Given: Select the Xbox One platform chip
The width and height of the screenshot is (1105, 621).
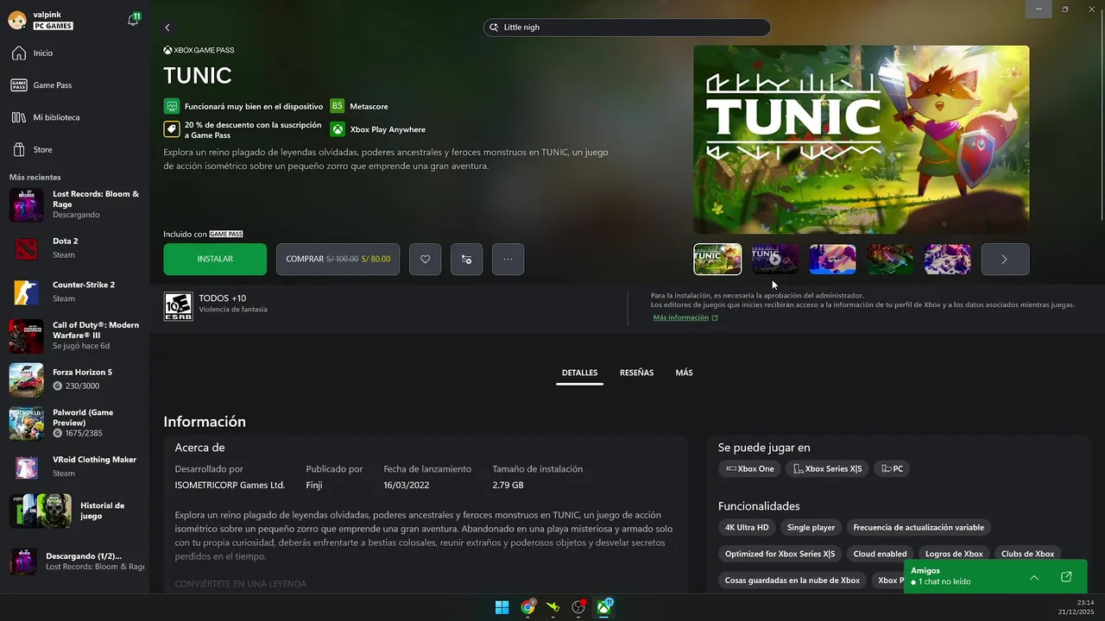Looking at the screenshot, I should [x=749, y=469].
